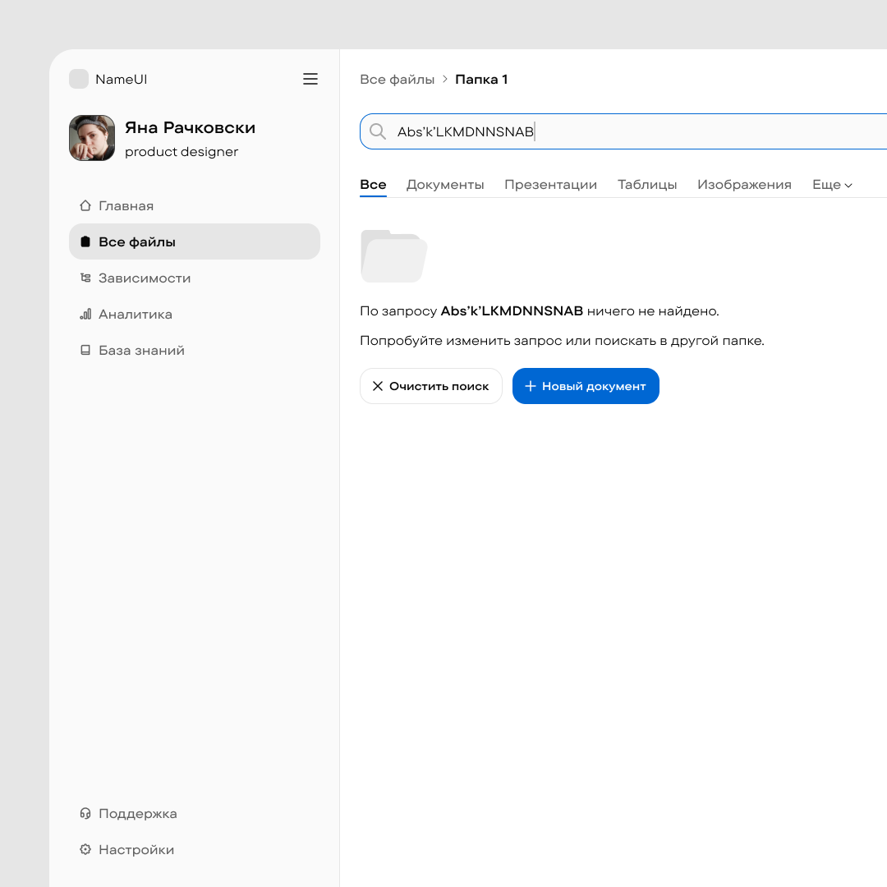This screenshot has height=887, width=887.
Task: Click Очистить поиск button
Action: (x=431, y=386)
